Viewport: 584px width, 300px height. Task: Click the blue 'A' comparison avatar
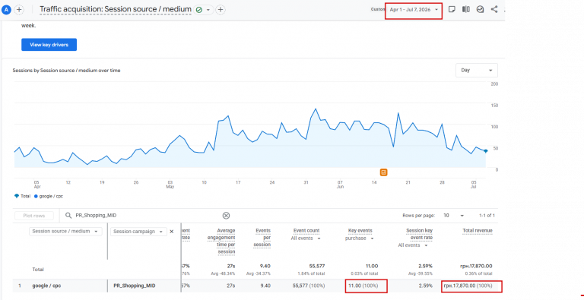click(6, 10)
